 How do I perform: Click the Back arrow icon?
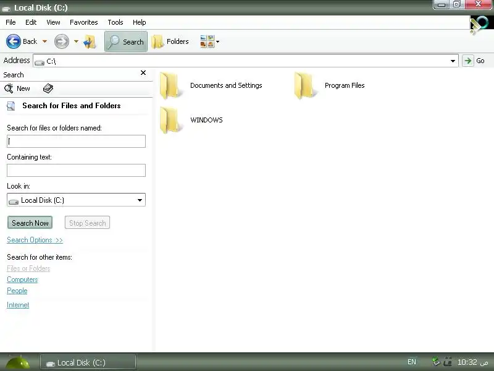coord(14,41)
